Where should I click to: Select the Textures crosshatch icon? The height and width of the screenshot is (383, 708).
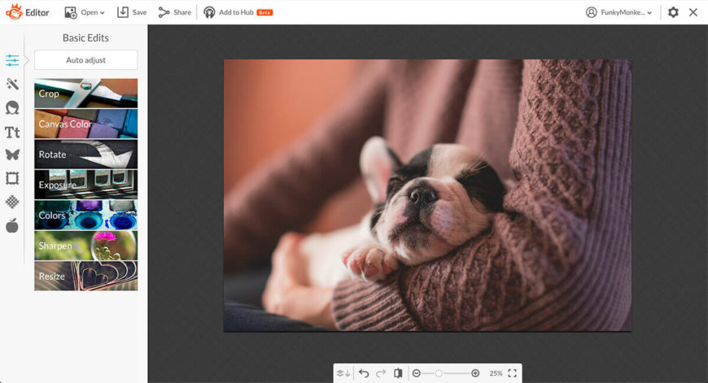pyautogui.click(x=12, y=202)
